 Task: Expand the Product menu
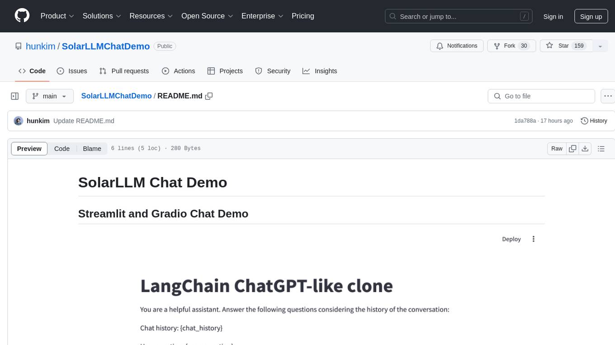pyautogui.click(x=57, y=16)
